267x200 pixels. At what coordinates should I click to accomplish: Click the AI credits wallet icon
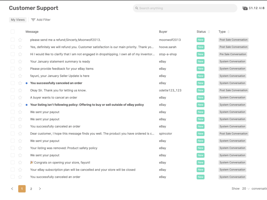click(245, 8)
